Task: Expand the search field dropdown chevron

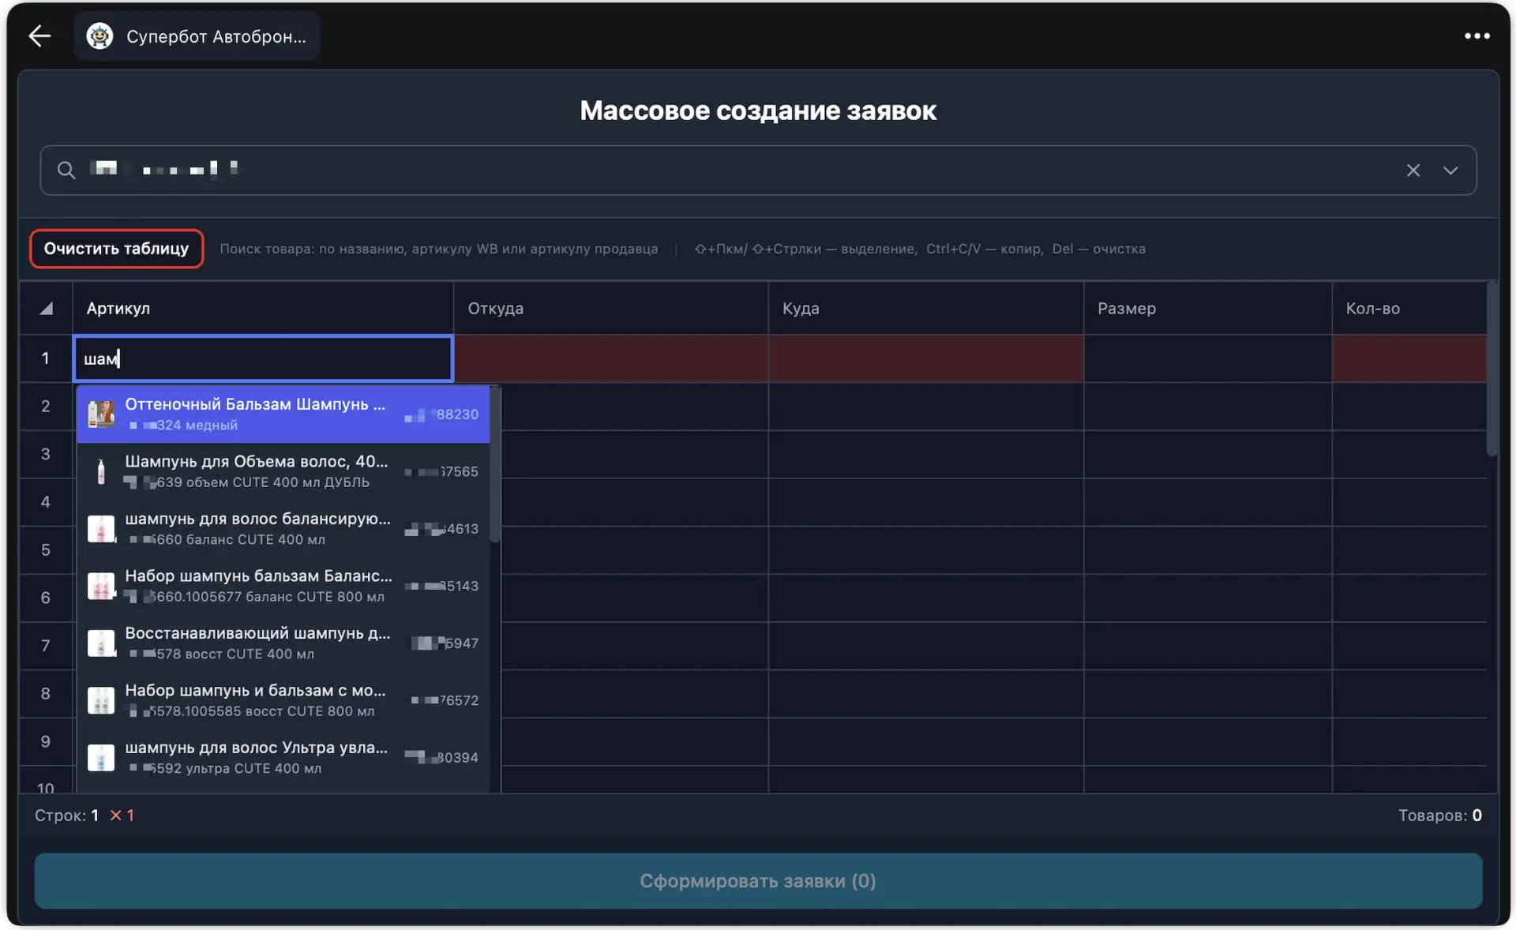Action: 1450,171
